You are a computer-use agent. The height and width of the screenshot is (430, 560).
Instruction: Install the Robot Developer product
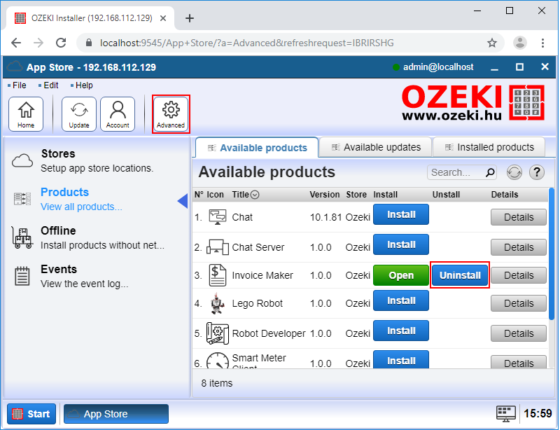(401, 331)
